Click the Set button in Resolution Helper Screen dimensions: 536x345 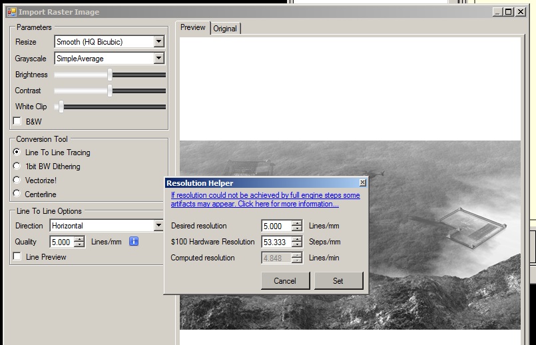338,280
